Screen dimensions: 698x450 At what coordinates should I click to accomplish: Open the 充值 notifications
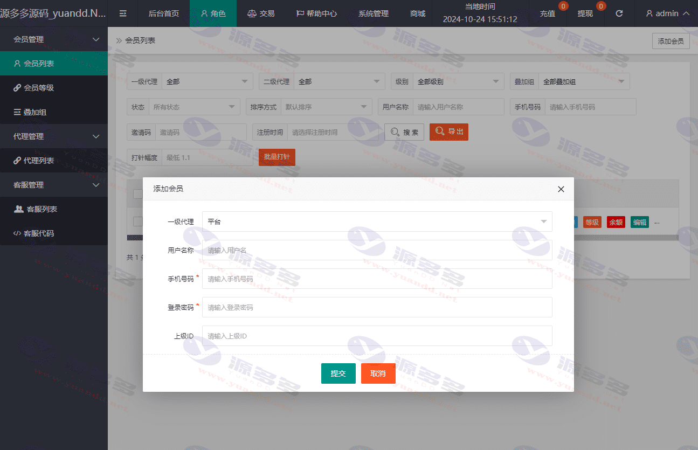[548, 13]
